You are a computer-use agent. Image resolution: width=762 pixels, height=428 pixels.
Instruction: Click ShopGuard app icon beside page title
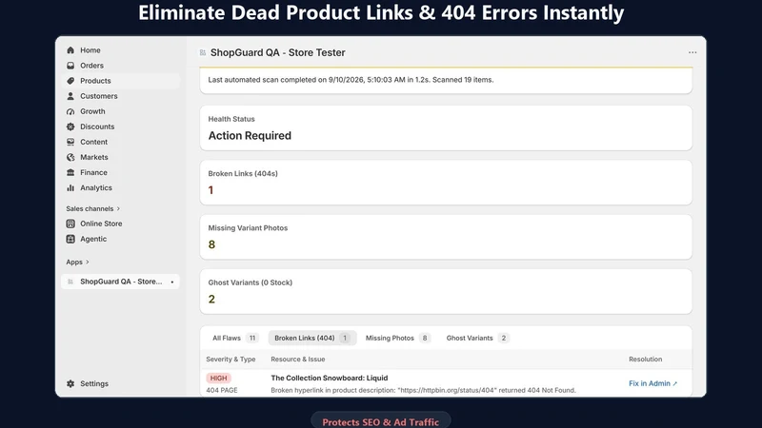[203, 52]
